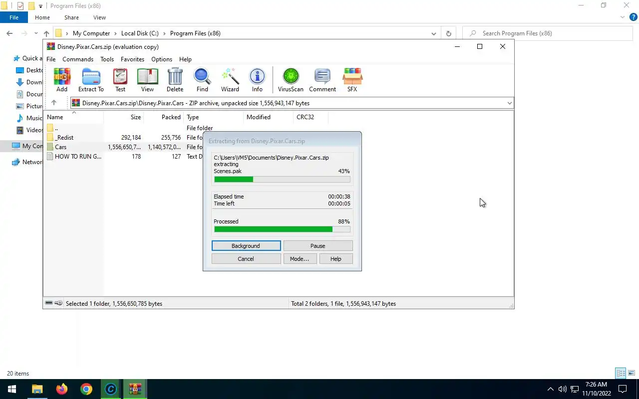Click the Scenes.pak file progress bar
Image resolution: width=639 pixels, height=399 pixels.
(x=282, y=179)
